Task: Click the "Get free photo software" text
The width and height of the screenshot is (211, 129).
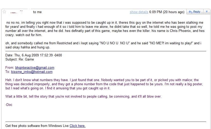Action: [x=37, y=126]
